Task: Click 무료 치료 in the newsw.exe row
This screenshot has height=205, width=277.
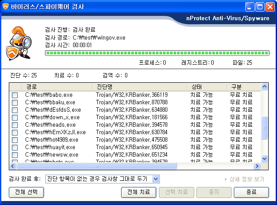Action: [241, 155]
